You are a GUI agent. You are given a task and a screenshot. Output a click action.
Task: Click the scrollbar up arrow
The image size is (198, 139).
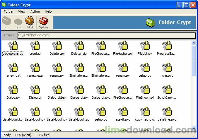pyautogui.click(x=194, y=43)
